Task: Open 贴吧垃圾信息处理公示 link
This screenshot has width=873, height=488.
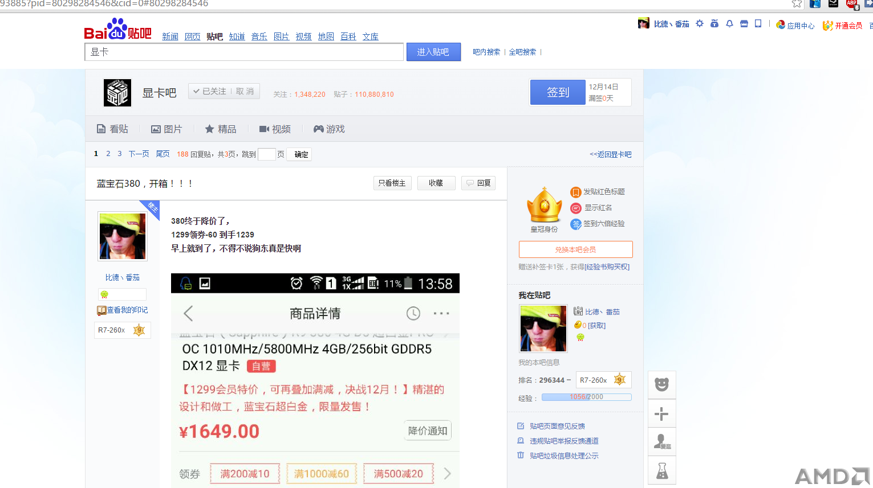Action: [564, 456]
